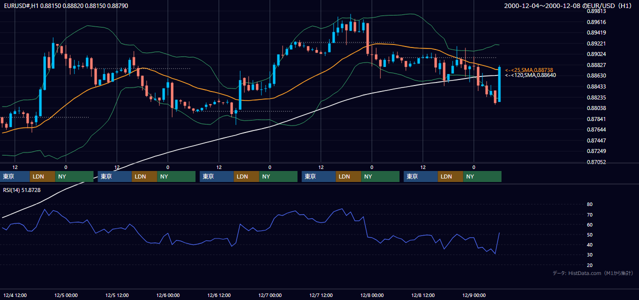The height and width of the screenshot is (300, 639).
Task: Click the 12/4 12:00 time axis label
Action: 14,295
